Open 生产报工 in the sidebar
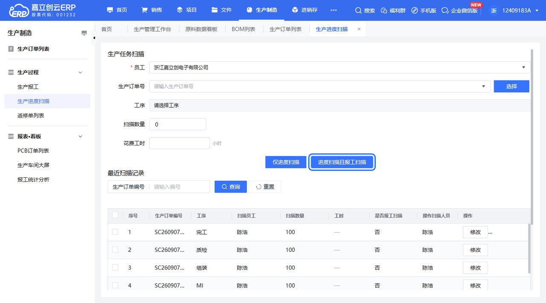 coord(28,87)
